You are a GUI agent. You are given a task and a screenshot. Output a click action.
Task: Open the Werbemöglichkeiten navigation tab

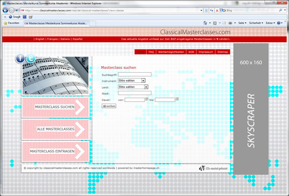pyautogui.click(x=171, y=52)
